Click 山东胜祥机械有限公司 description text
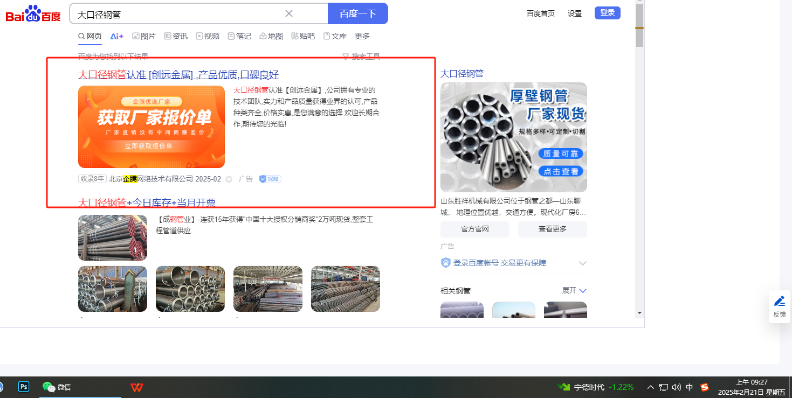Screen dimensions: 792x398 click(513, 207)
